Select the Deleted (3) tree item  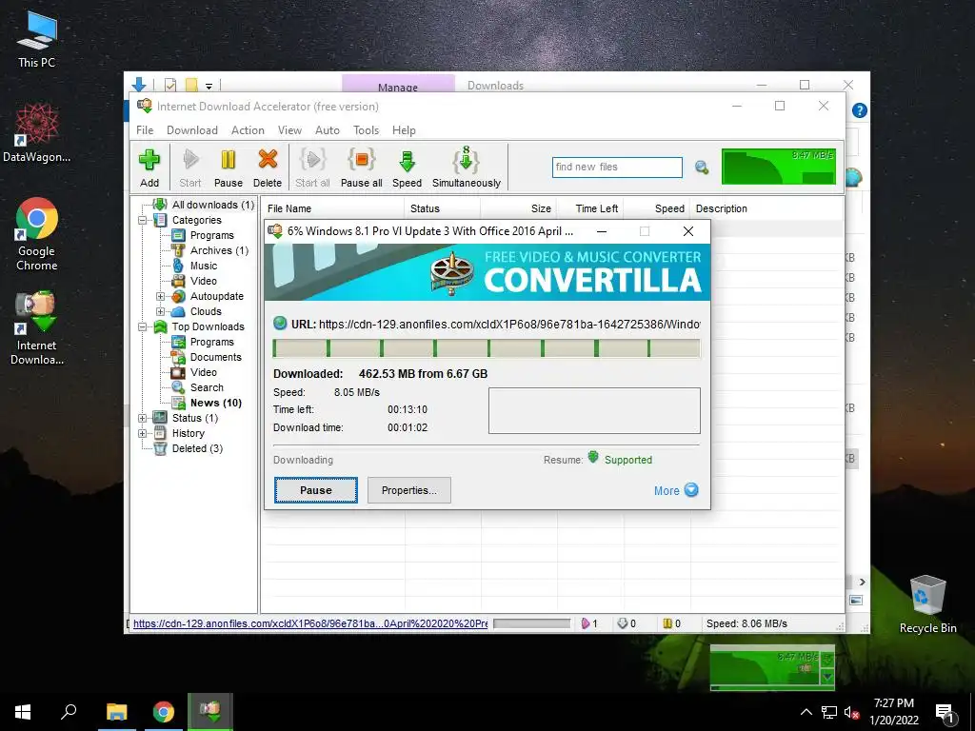[x=197, y=448]
